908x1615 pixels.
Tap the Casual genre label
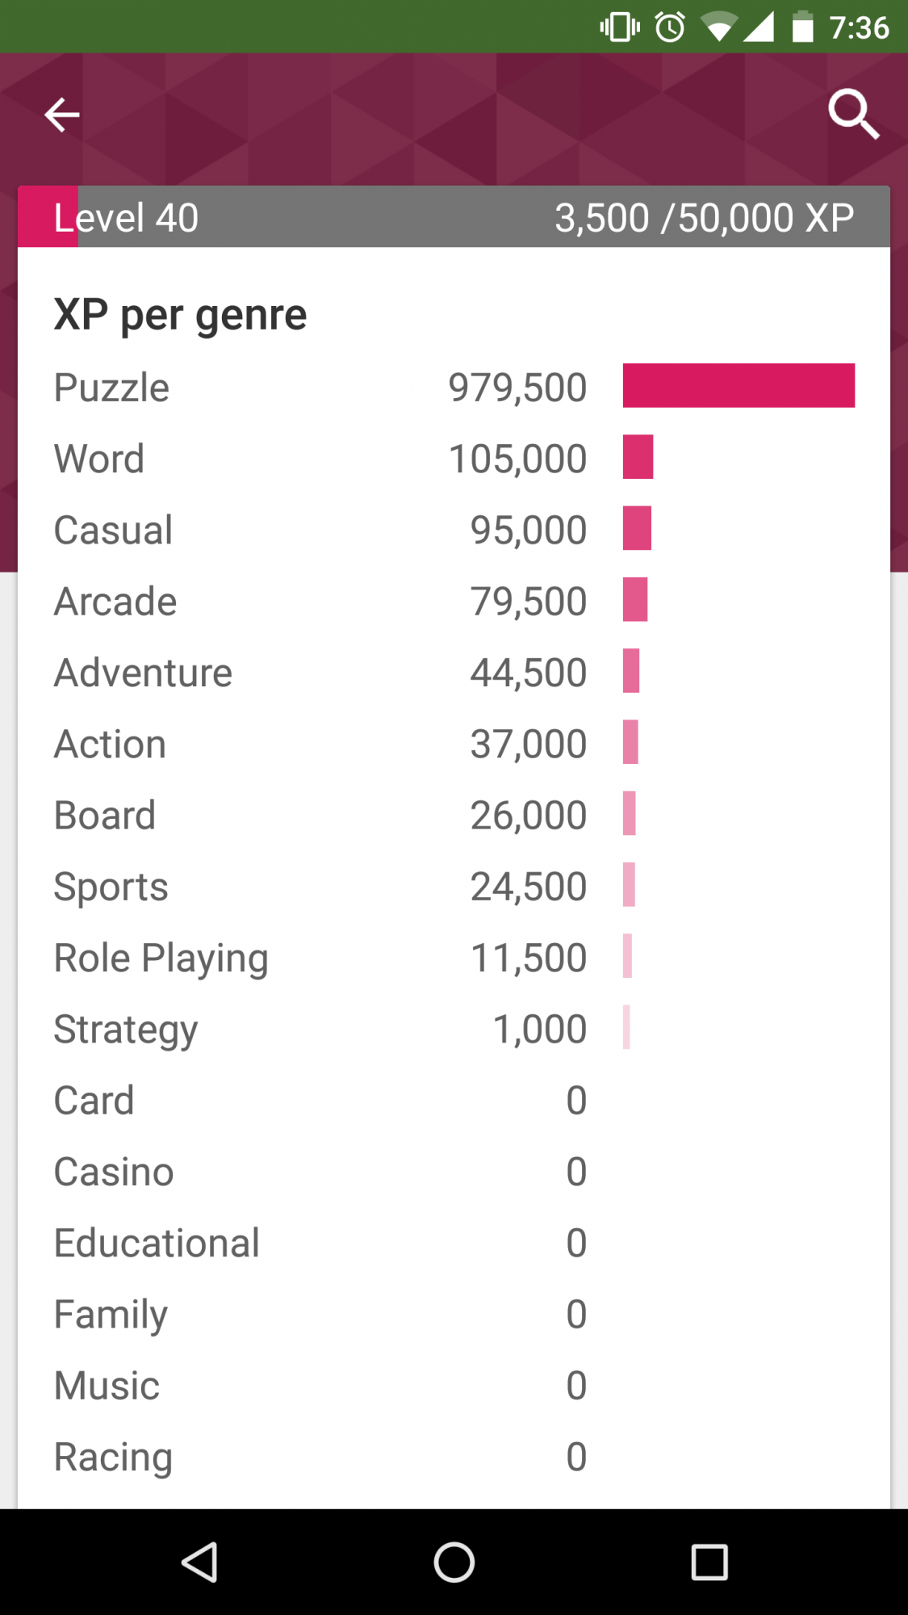click(113, 530)
